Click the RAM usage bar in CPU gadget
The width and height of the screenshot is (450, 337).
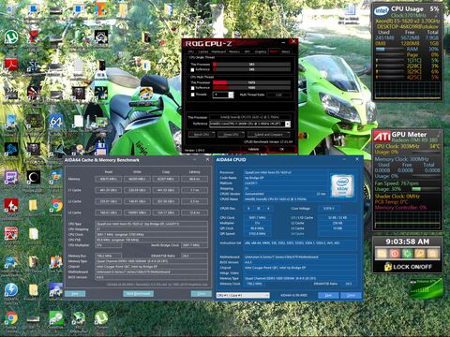coord(390,50)
